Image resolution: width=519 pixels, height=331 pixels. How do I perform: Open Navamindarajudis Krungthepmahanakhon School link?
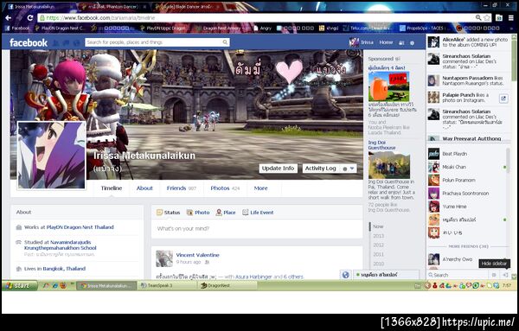click(x=61, y=245)
